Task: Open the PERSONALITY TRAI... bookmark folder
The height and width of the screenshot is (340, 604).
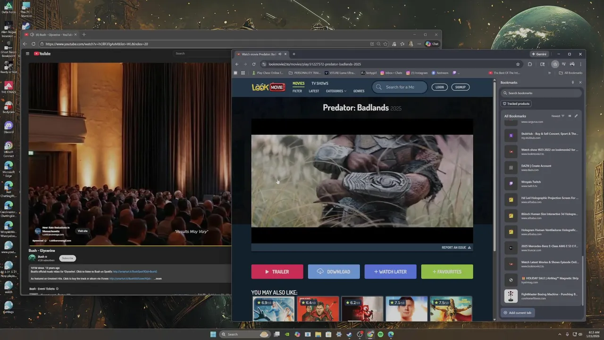Action: point(304,73)
